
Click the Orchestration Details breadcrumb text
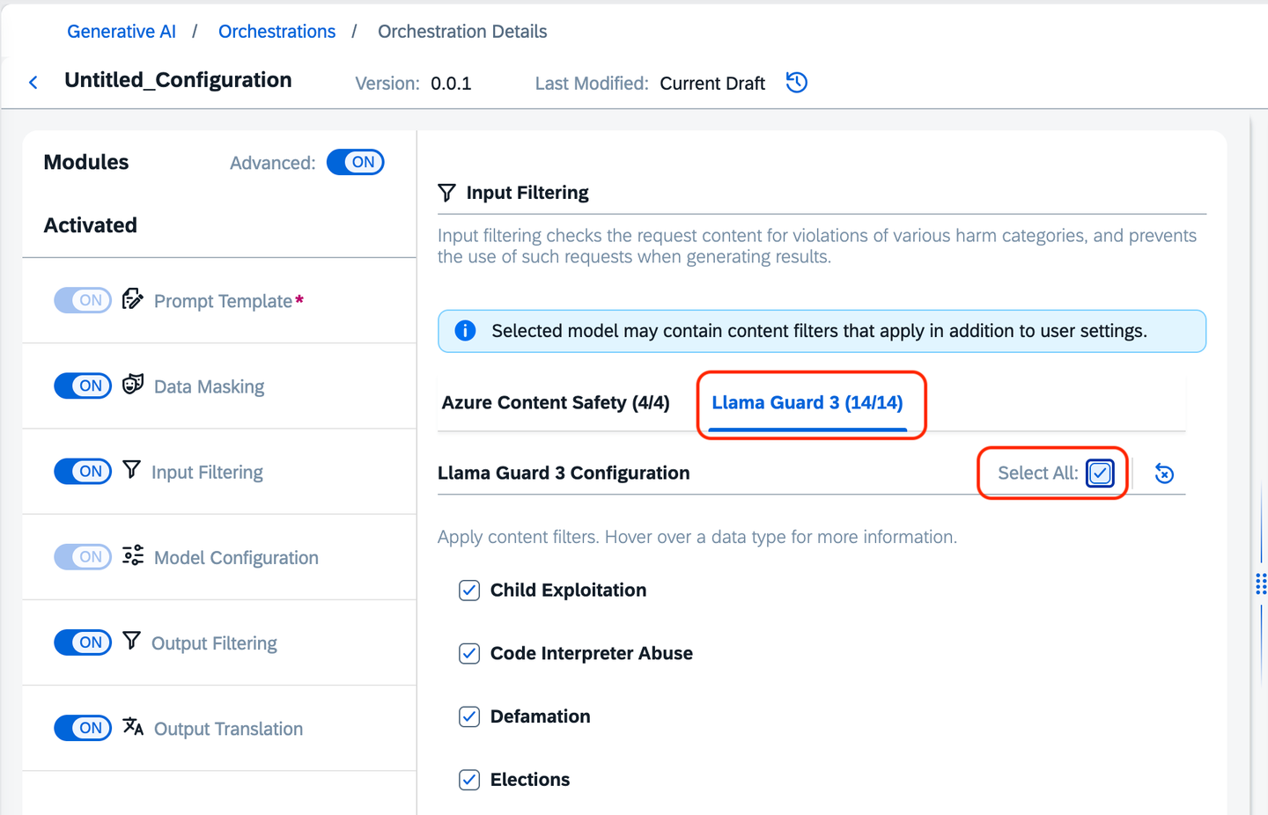462,32
